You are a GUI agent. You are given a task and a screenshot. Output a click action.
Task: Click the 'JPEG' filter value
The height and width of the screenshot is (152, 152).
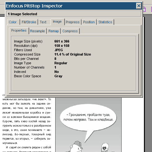(59, 50)
